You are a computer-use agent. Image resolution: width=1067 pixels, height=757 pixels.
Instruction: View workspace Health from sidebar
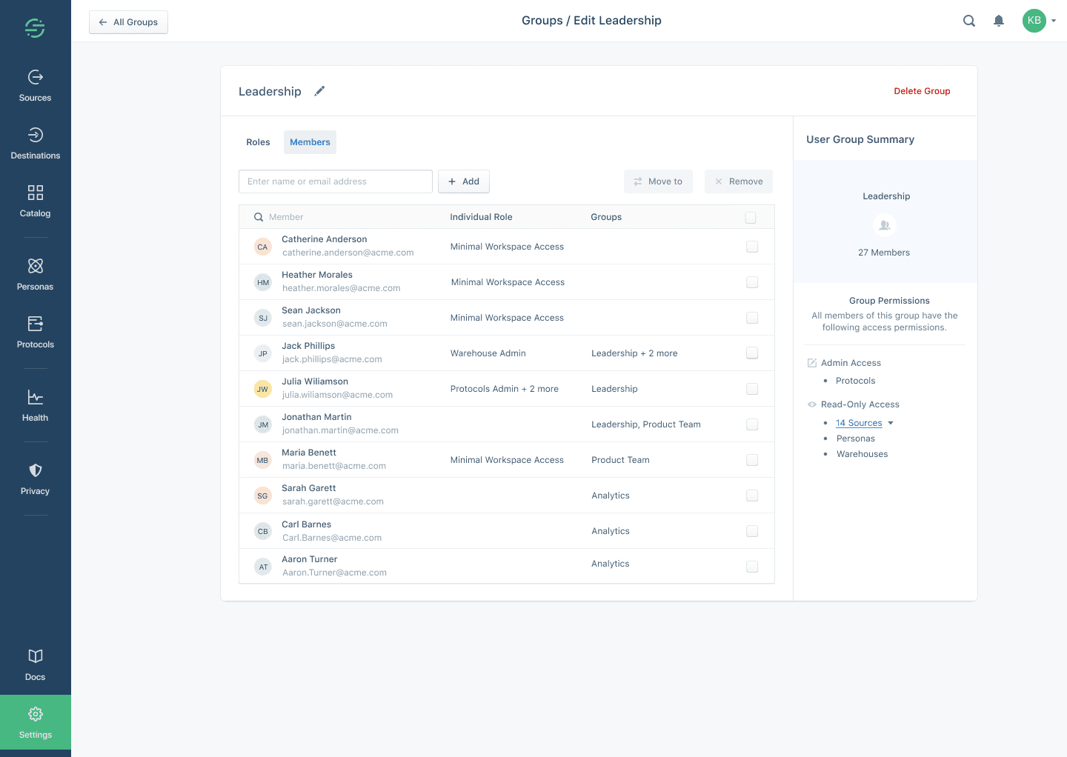coord(35,404)
